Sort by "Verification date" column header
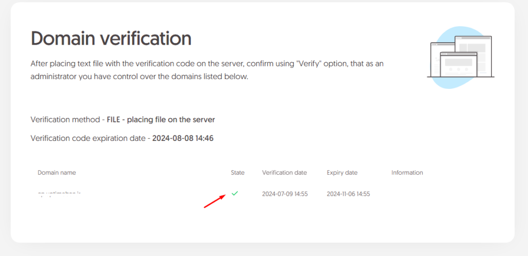528x256 pixels. pyautogui.click(x=284, y=173)
